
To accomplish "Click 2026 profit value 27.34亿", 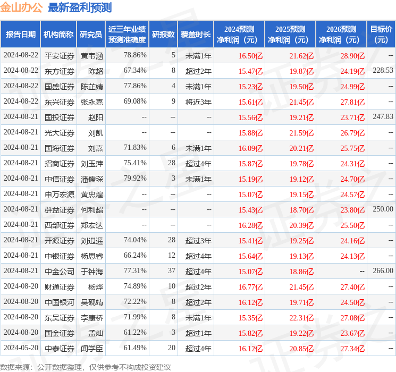I will 352,349.
